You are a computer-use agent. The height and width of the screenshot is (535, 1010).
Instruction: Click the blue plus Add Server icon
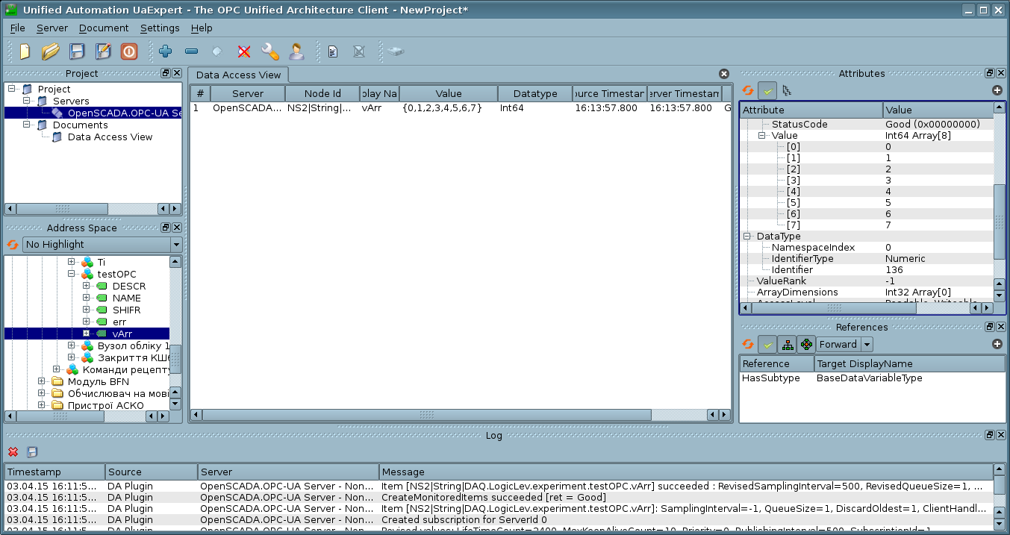tap(166, 51)
